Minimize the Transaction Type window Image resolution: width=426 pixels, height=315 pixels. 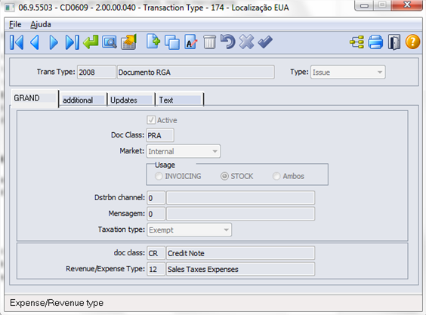pos(365,5)
